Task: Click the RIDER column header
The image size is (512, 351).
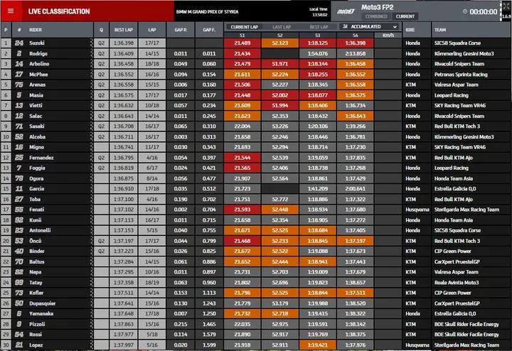Action: [x=36, y=30]
